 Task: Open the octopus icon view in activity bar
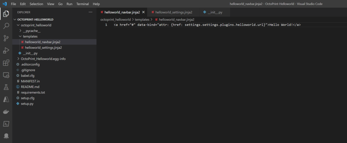coord(6,136)
